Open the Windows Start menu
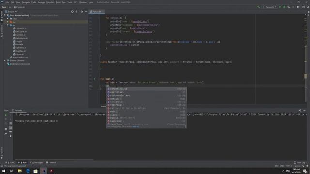The height and width of the screenshot is (174, 310). coord(4,171)
